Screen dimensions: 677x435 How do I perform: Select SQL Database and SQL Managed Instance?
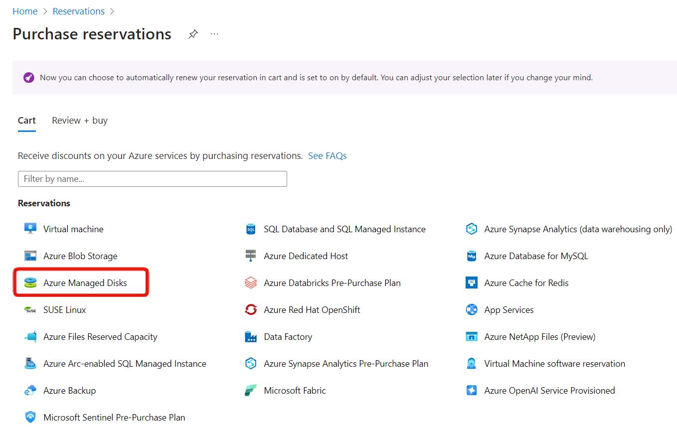[345, 229]
